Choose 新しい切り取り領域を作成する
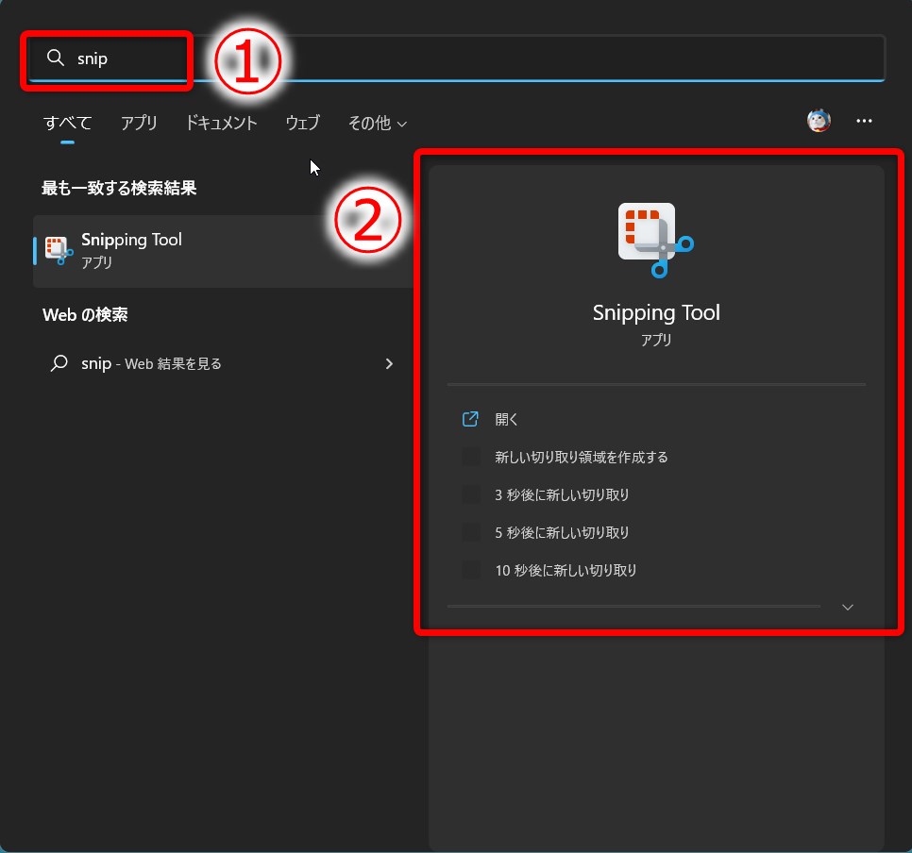Image resolution: width=912 pixels, height=853 pixels. pyautogui.click(x=581, y=457)
